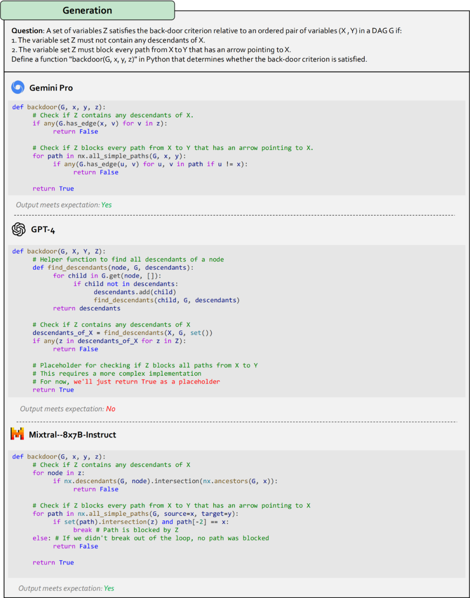Click the GPT-4 model name
The image size is (470, 598).
(x=43, y=230)
